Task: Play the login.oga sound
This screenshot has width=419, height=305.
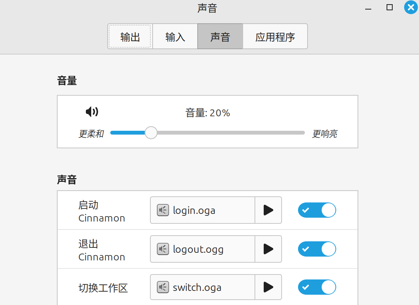Action: 268,210
